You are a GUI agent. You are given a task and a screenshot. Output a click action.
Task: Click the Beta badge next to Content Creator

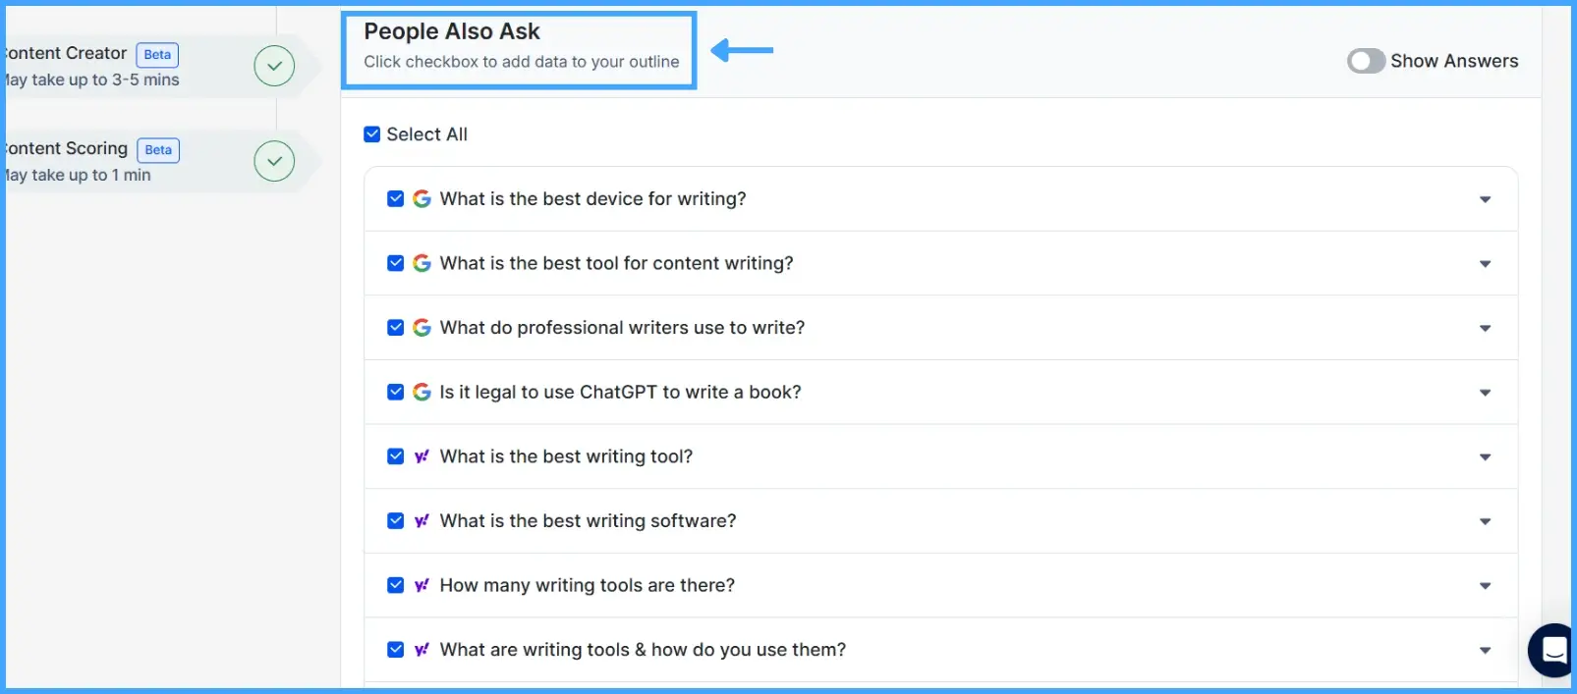click(156, 54)
